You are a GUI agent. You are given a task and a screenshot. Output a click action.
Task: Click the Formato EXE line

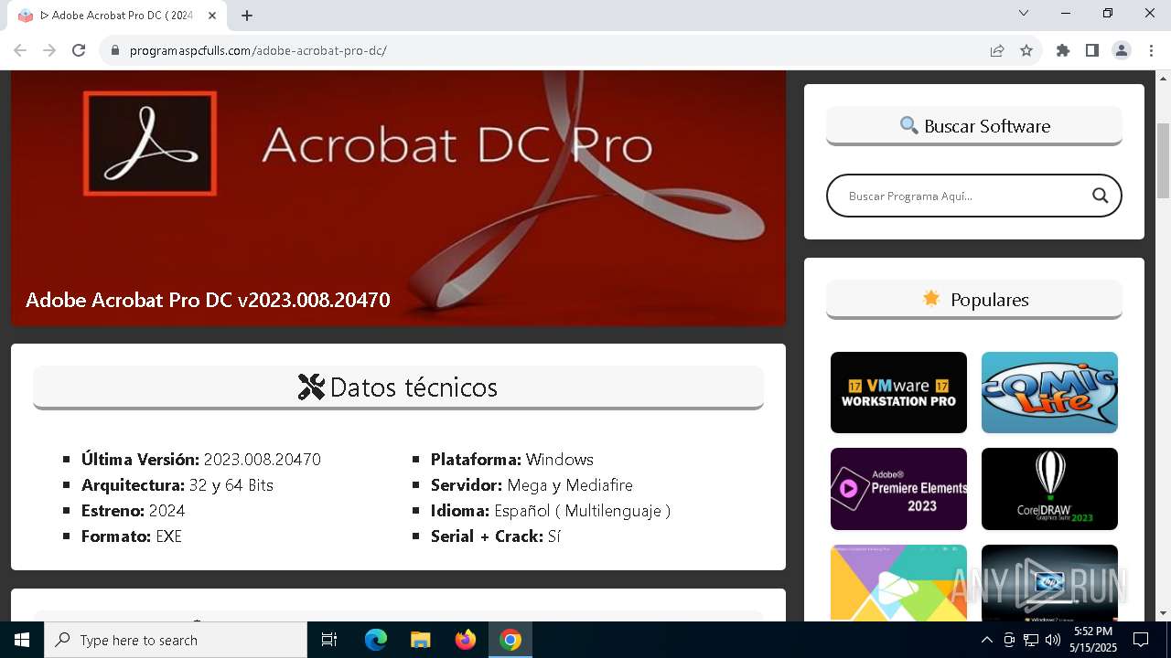132,536
